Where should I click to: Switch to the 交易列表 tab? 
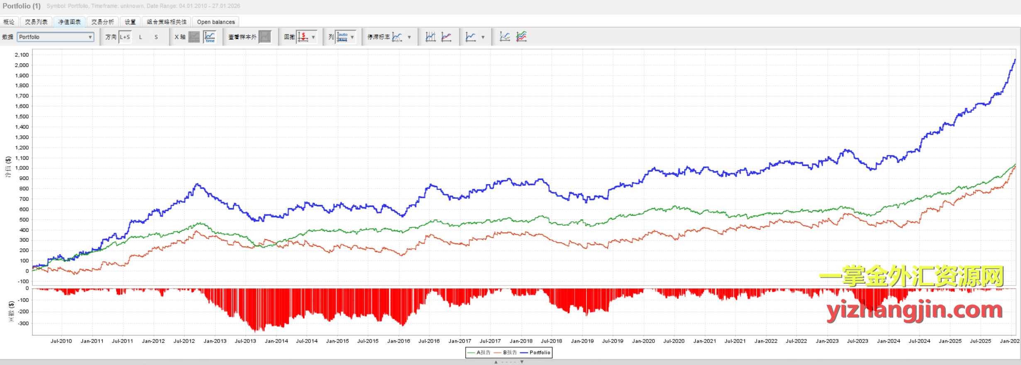coord(36,22)
